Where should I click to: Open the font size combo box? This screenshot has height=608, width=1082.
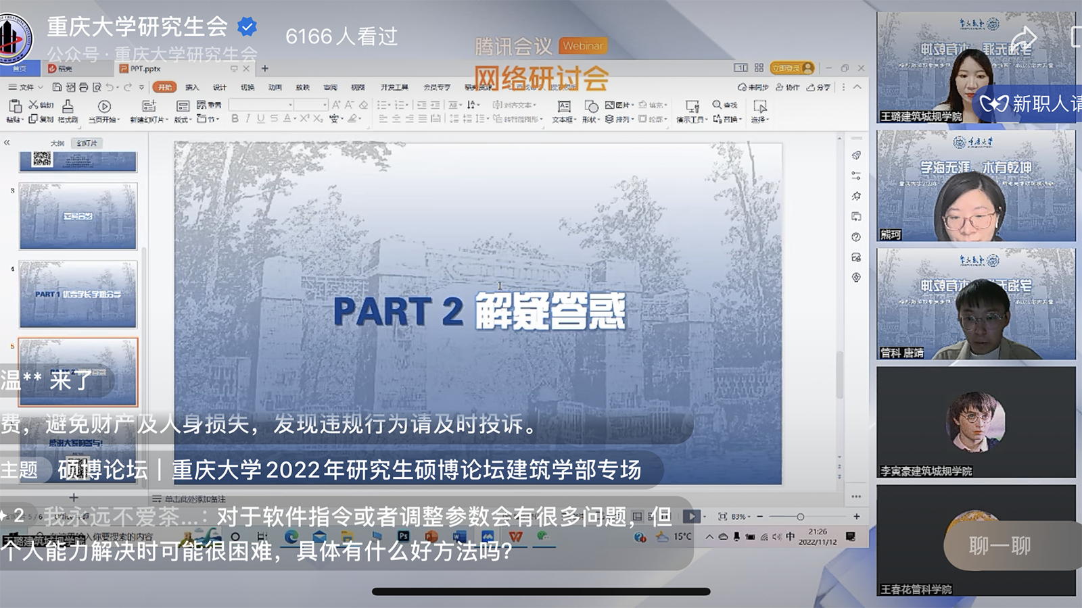click(x=311, y=105)
